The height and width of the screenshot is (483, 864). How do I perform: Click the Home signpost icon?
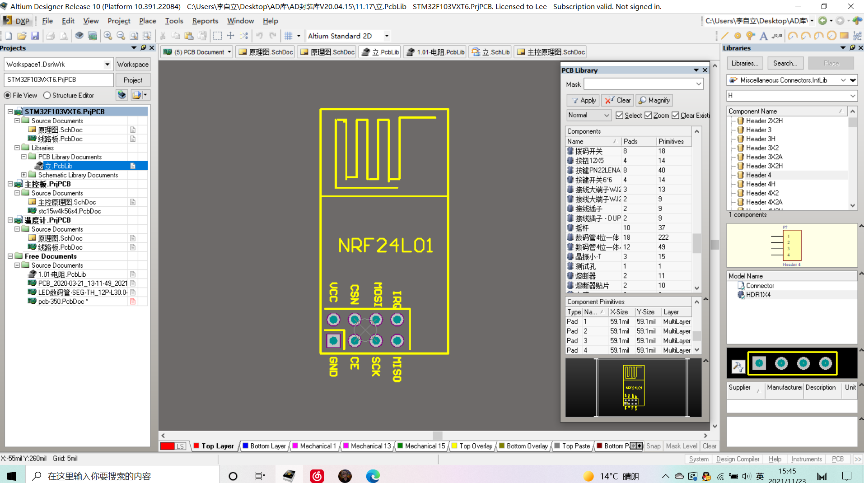click(857, 20)
